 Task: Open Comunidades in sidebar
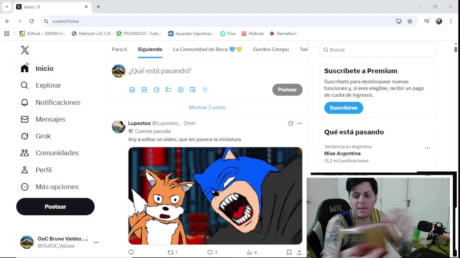click(x=50, y=153)
